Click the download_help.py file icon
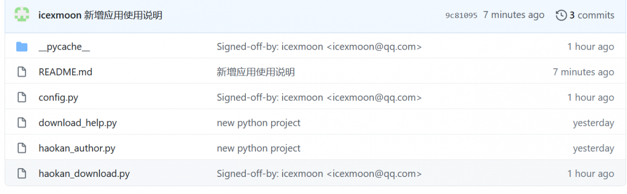 (22, 123)
